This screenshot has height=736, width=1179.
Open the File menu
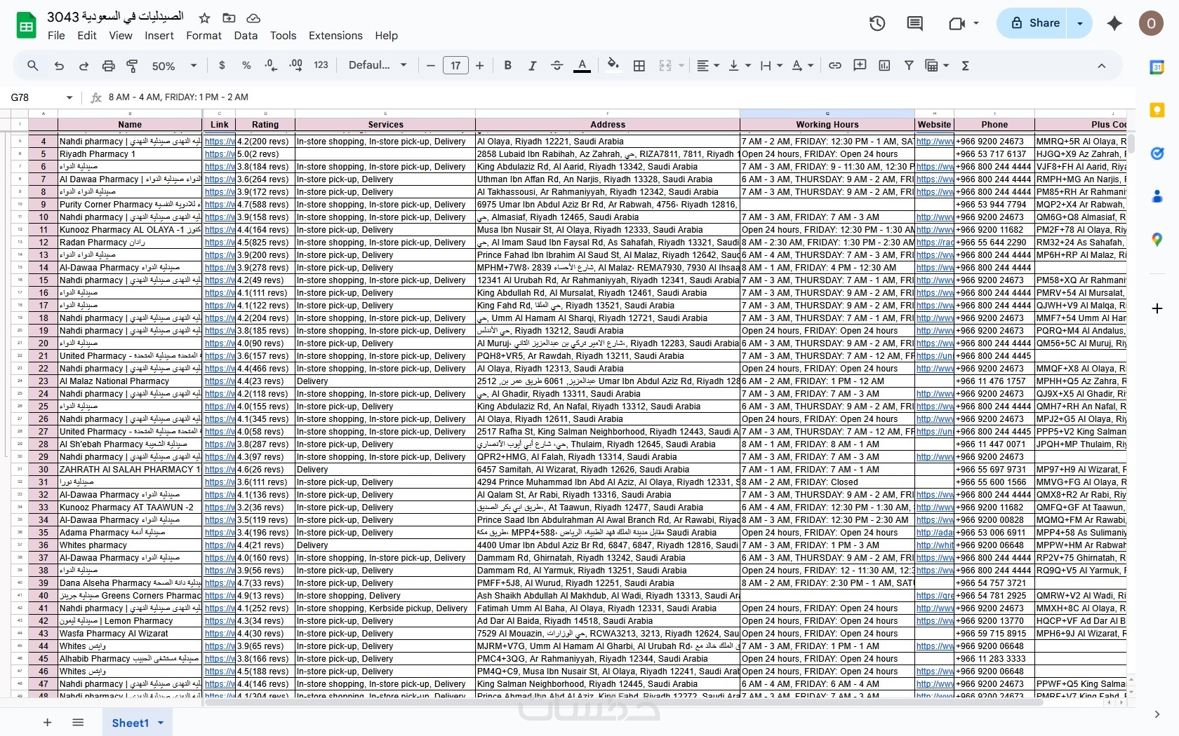pyautogui.click(x=56, y=36)
